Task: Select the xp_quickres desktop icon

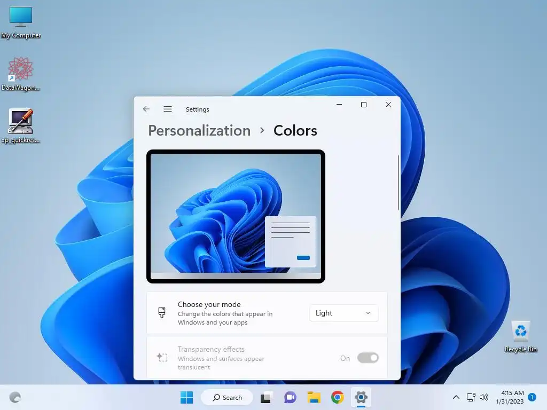Action: click(21, 126)
